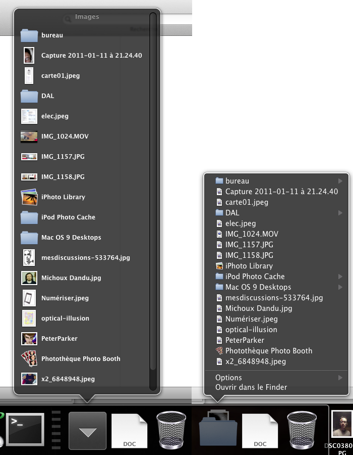Expand the Options submenu arrow

point(340,378)
